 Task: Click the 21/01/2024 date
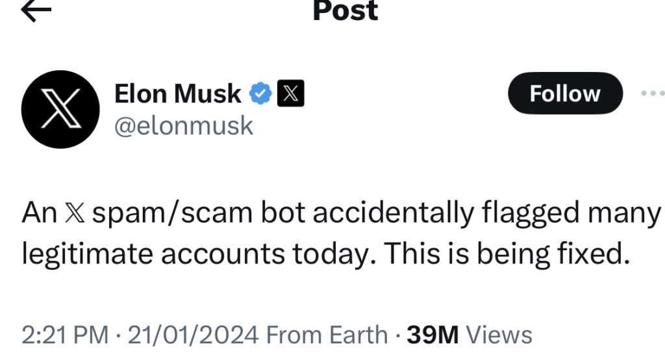tap(194, 335)
